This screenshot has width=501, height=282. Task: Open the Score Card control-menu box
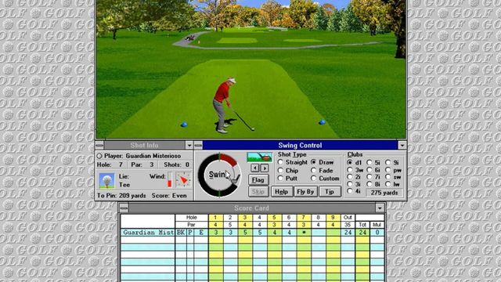(124, 208)
